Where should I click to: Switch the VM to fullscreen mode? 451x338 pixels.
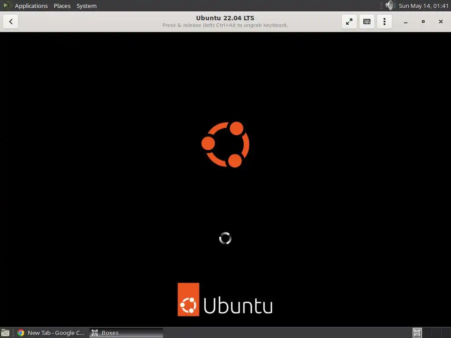349,22
